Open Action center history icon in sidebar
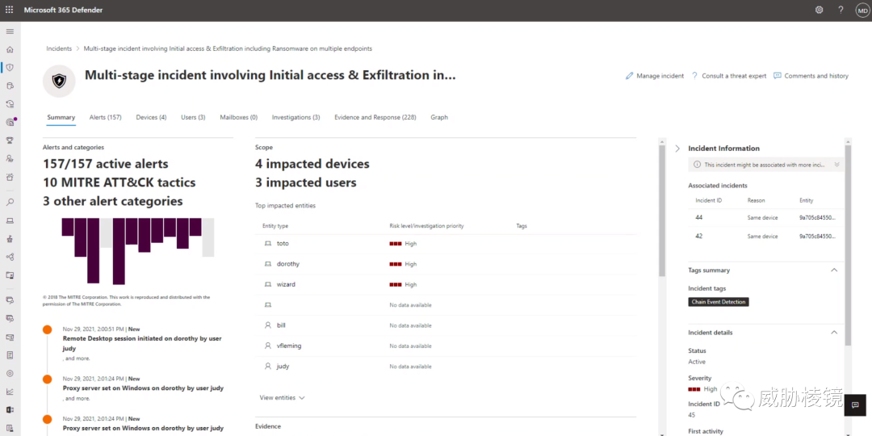This screenshot has height=436, width=872. 10,103
